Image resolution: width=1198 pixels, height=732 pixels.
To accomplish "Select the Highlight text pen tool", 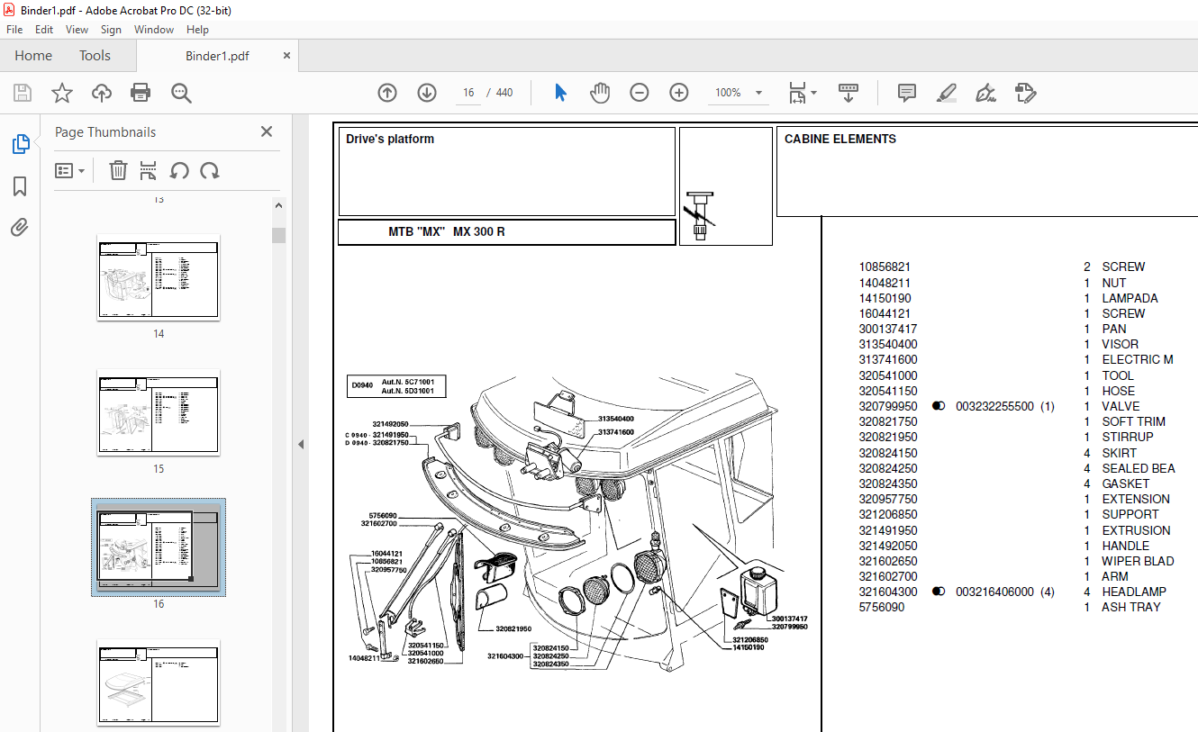I will (946, 93).
